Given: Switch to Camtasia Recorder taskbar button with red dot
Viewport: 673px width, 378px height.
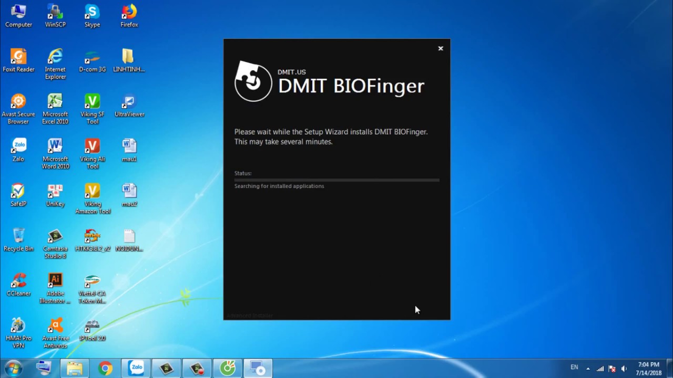Looking at the screenshot, I should point(197,369).
